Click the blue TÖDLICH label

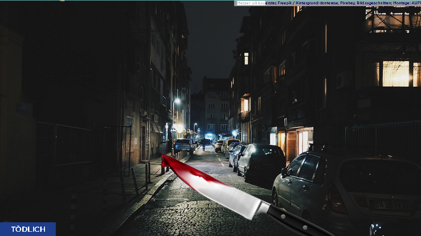click(x=28, y=229)
